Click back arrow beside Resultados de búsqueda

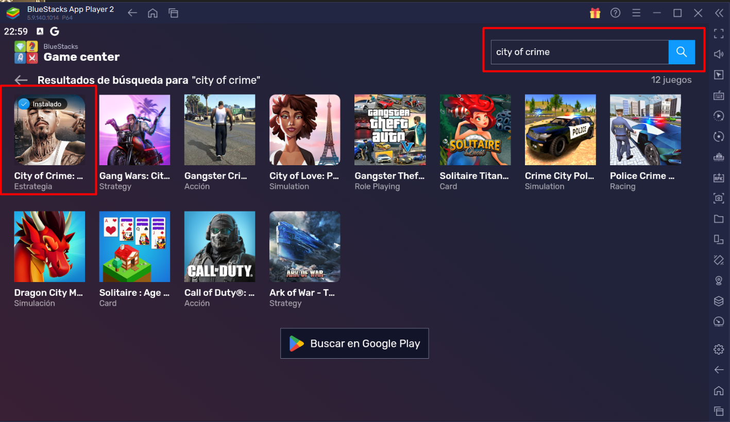[21, 80]
